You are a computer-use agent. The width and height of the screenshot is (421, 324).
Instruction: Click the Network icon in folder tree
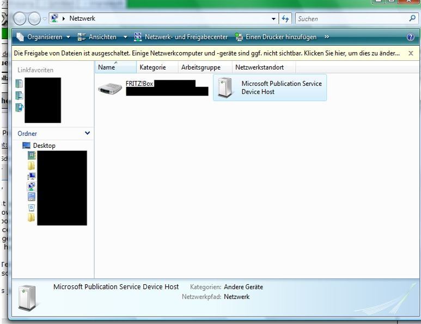tap(32, 186)
